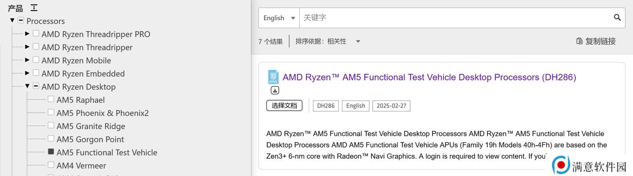Select AMD Ryzen Mobile label
Viewport: 633px width, 176px height.
pos(76,61)
